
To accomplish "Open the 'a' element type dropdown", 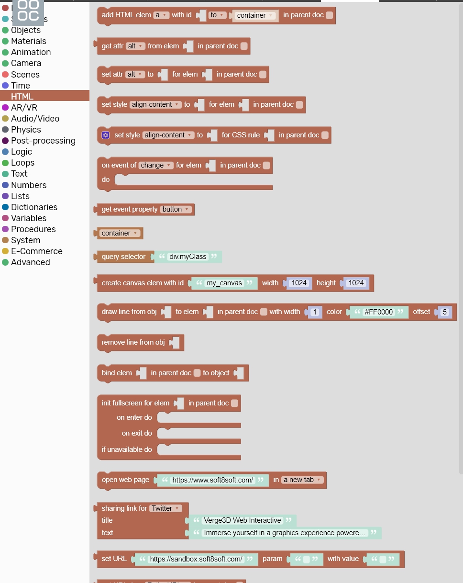I will point(162,15).
